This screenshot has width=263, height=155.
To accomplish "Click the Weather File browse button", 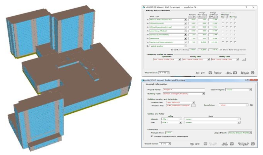I will pos(193,106).
